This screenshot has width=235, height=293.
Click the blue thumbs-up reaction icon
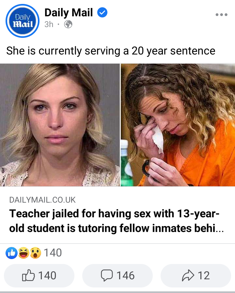pyautogui.click(x=12, y=253)
